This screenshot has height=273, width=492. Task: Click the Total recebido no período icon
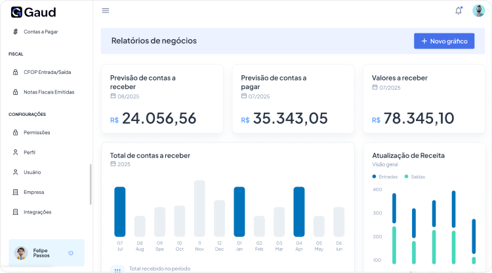coord(117,269)
